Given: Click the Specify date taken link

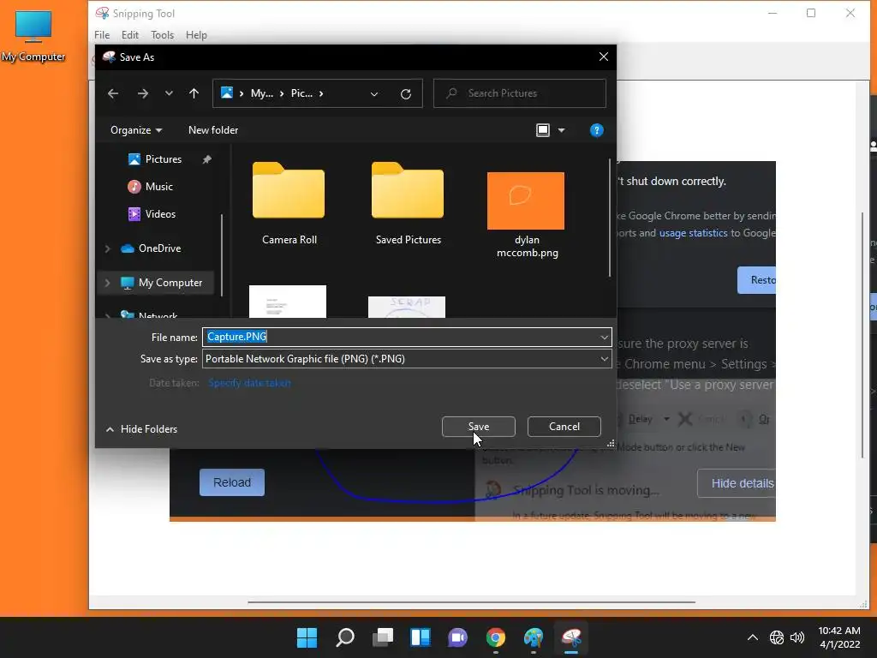Looking at the screenshot, I should [x=249, y=383].
